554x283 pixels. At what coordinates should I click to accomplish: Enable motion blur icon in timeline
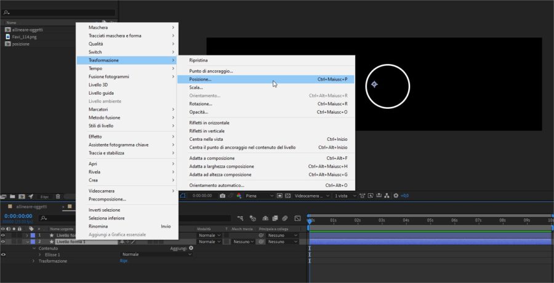[285, 218]
